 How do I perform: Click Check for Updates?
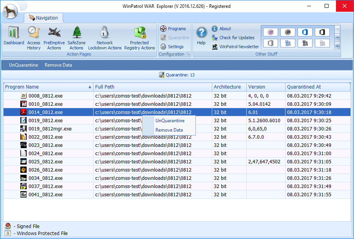coord(237,38)
